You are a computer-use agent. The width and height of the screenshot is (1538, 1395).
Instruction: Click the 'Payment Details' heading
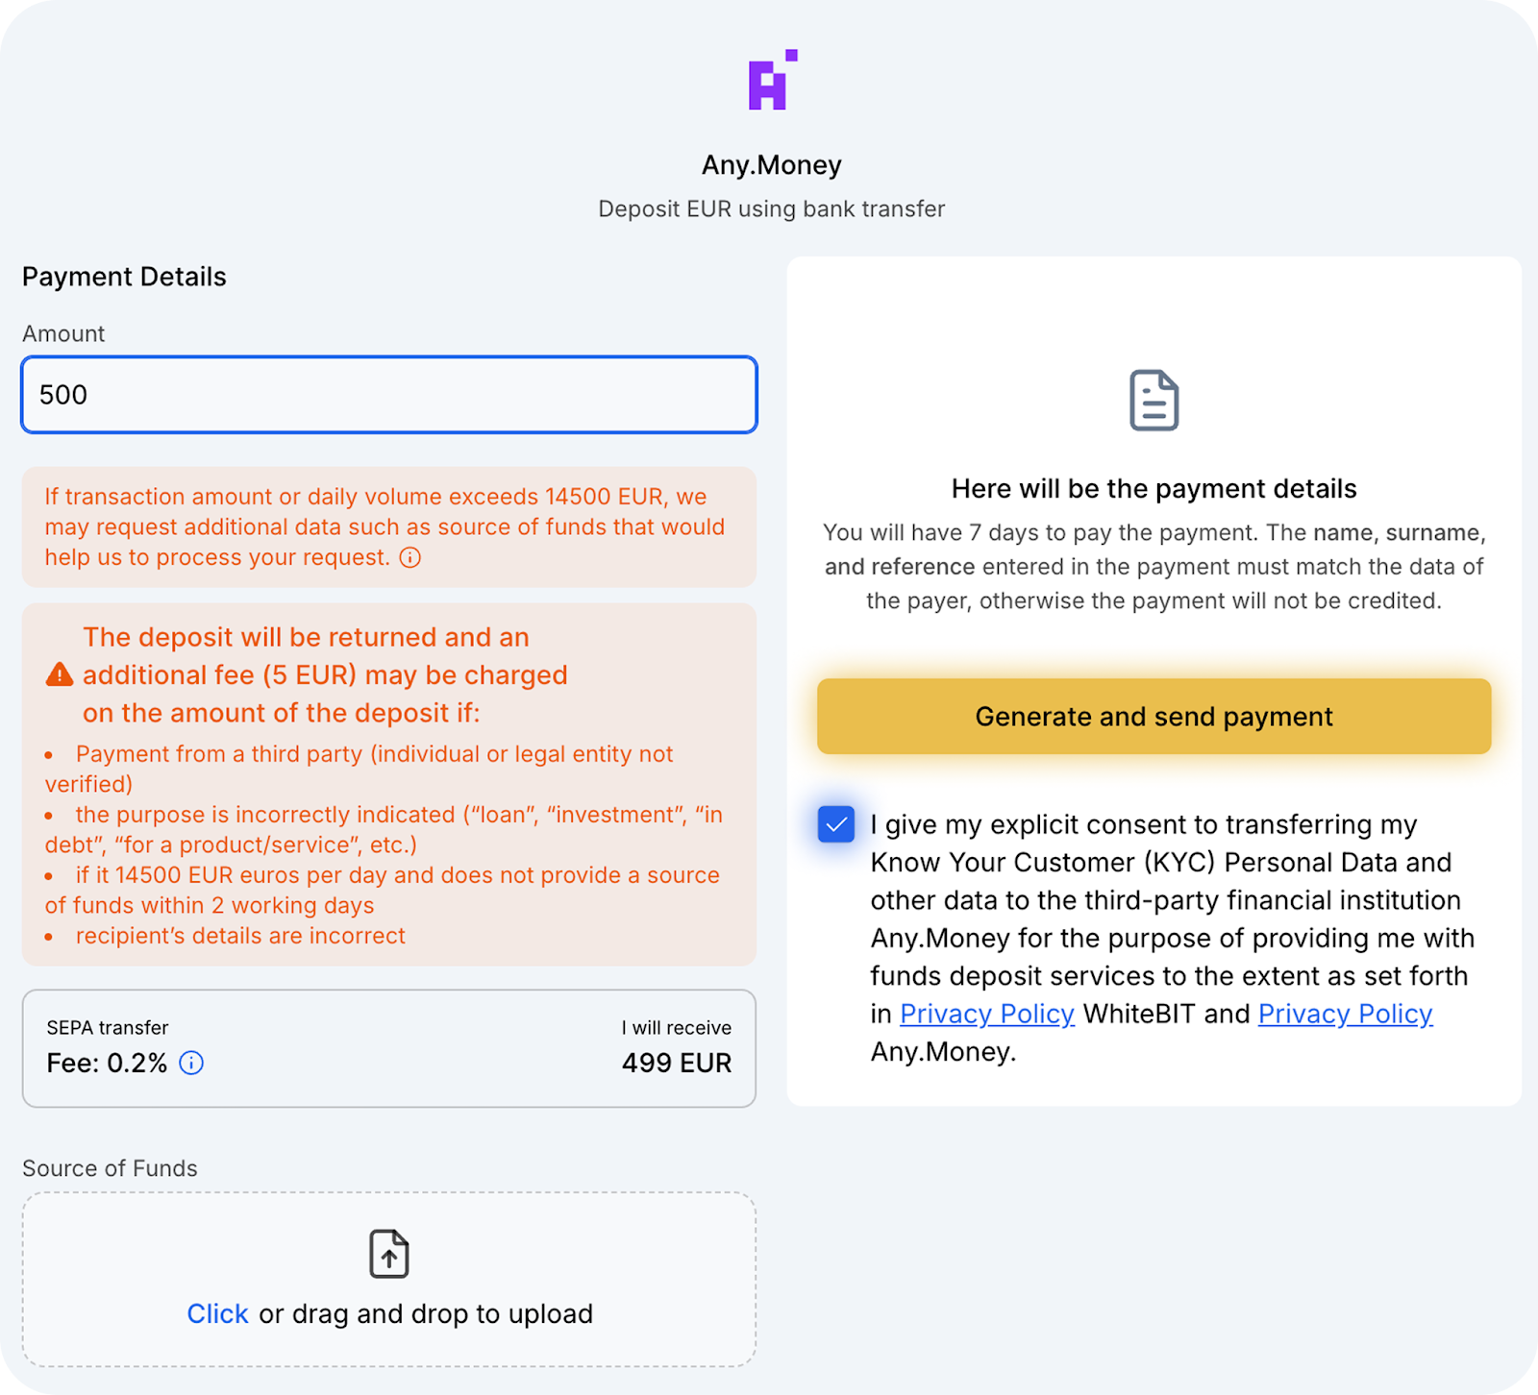(x=124, y=277)
